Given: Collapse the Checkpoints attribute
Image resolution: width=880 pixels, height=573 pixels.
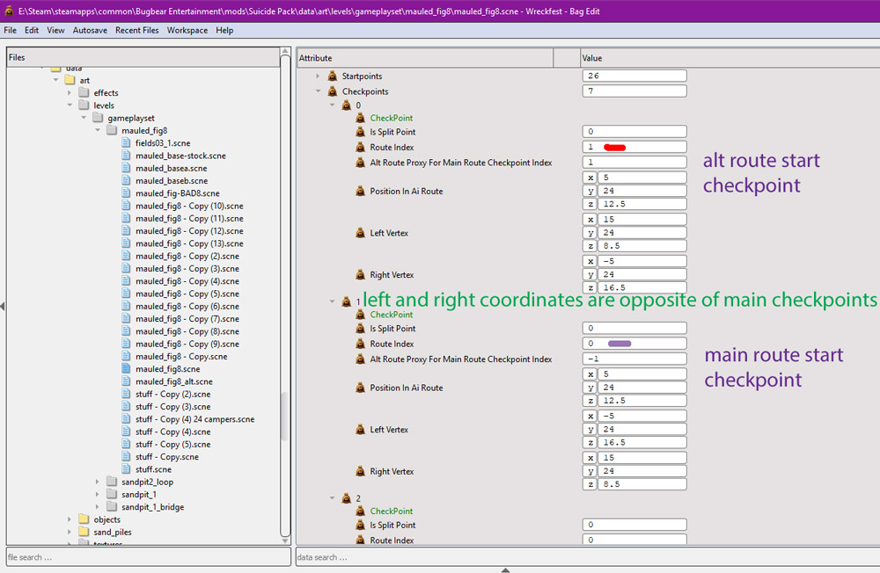Looking at the screenshot, I should [318, 91].
